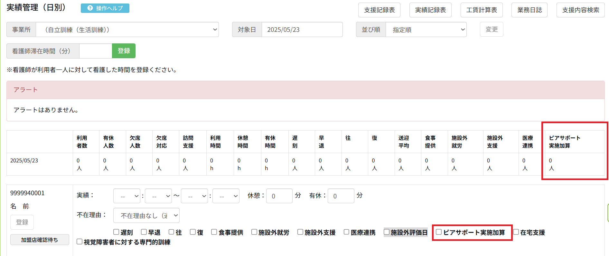Click the 操作ヘルプ help button
This screenshot has height=256, width=609.
click(105, 8)
